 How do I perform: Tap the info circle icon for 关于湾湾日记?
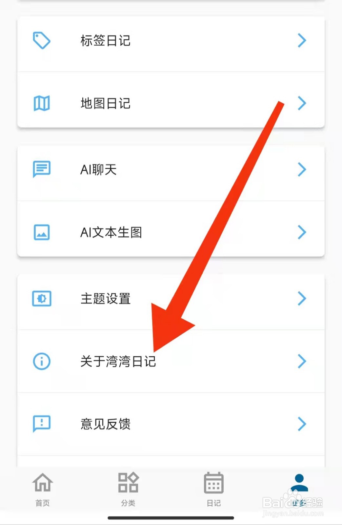42,361
